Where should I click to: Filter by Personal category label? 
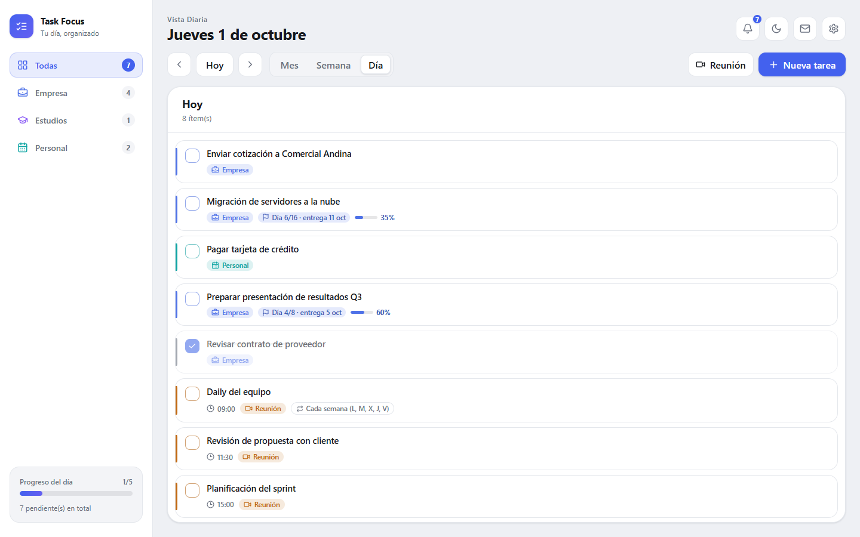(51, 148)
